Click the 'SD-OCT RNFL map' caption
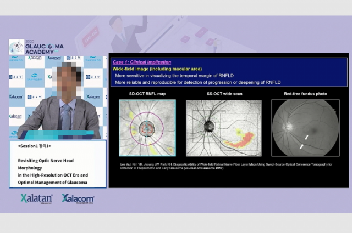 coord(147,94)
